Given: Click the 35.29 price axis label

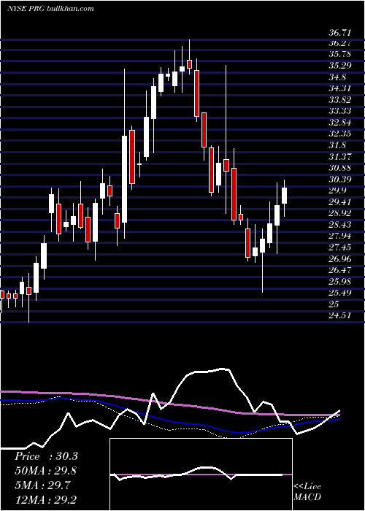Looking at the screenshot, I should coord(340,66).
